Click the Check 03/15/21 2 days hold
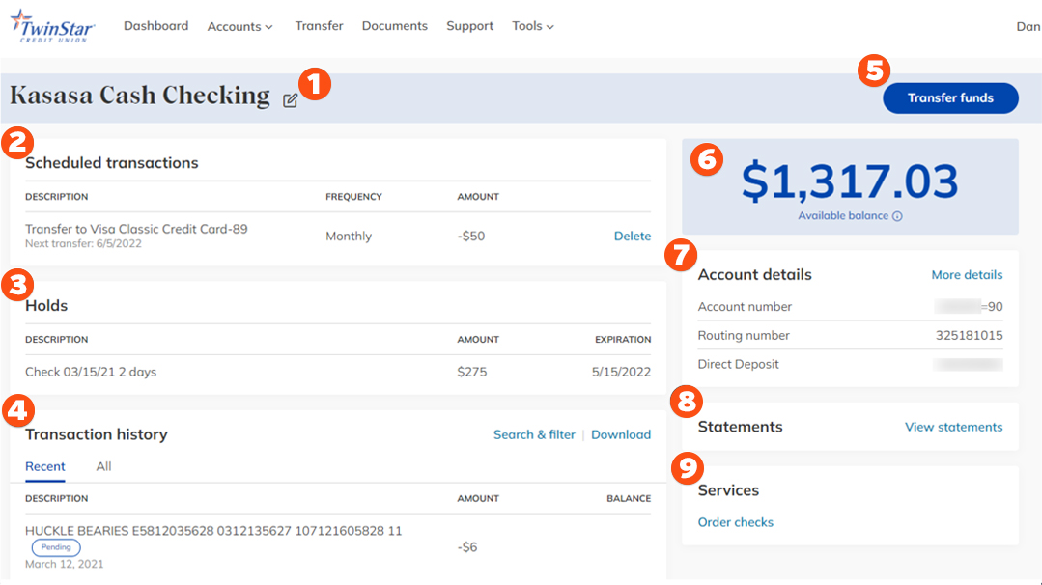This screenshot has height=585, width=1042. coord(91,372)
